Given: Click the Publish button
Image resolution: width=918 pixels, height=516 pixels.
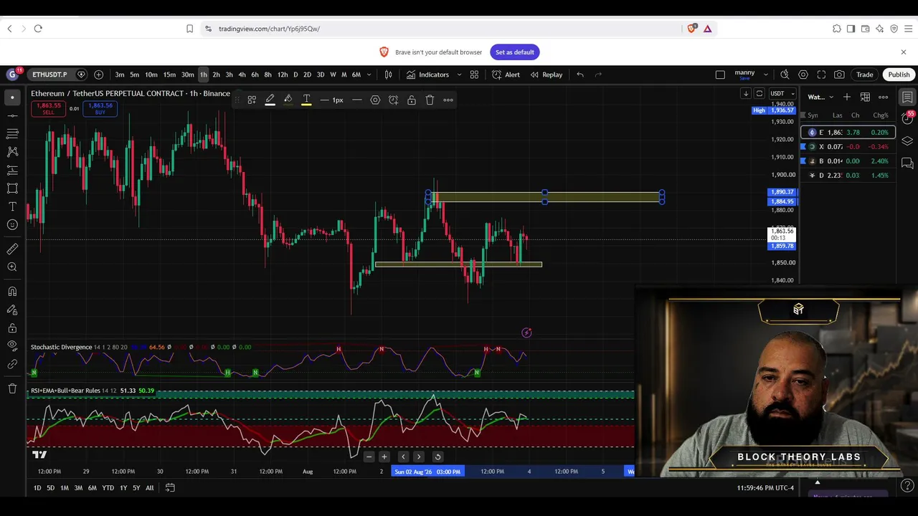Looking at the screenshot, I should [899, 75].
